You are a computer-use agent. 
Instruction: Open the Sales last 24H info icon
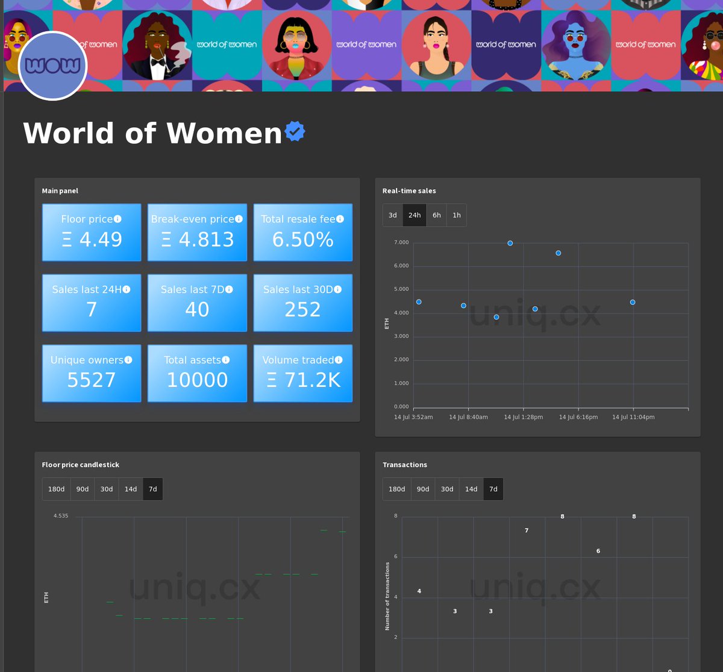(126, 289)
